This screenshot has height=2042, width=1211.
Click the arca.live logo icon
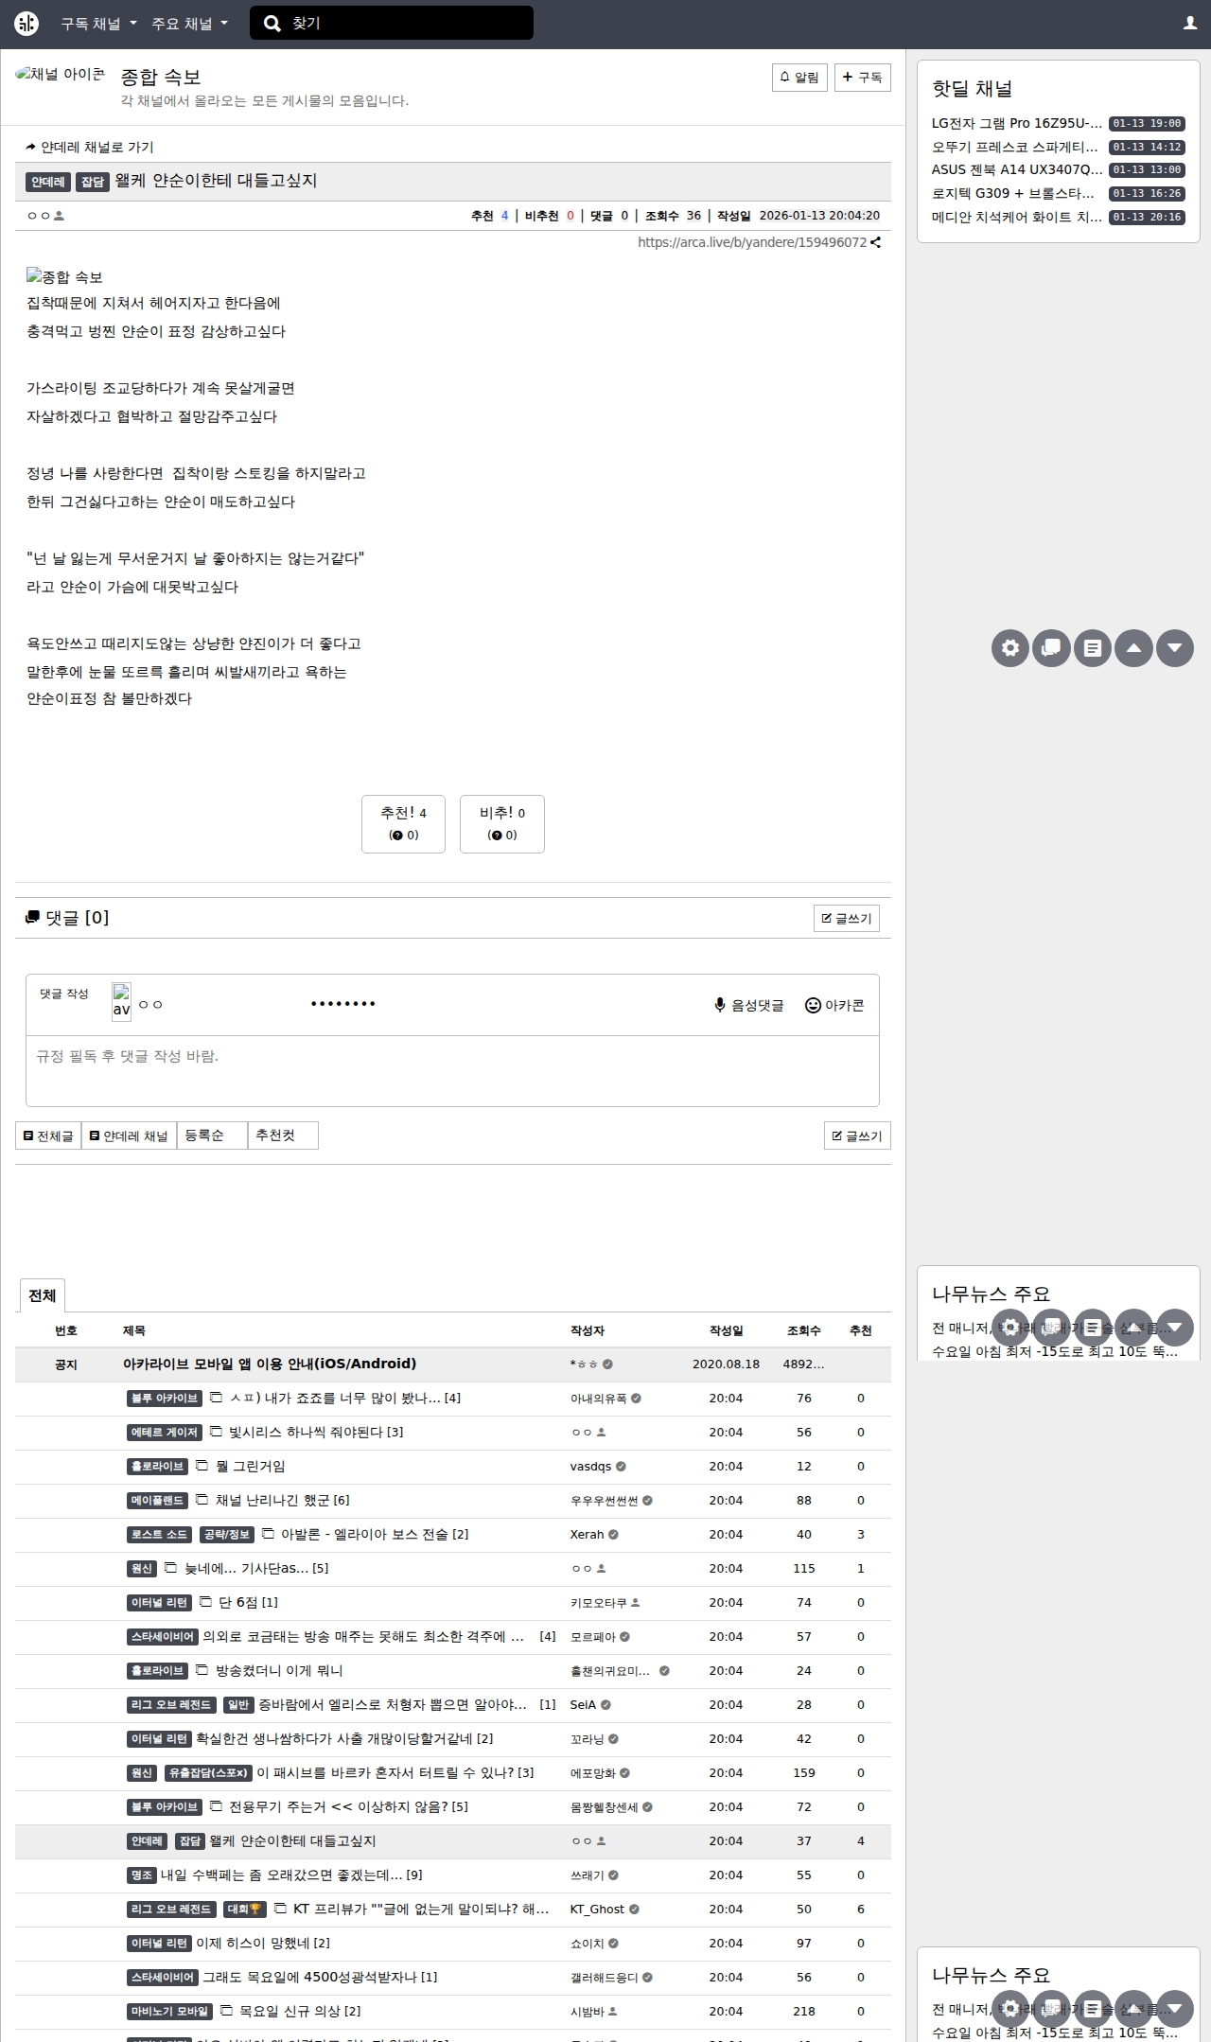click(26, 24)
